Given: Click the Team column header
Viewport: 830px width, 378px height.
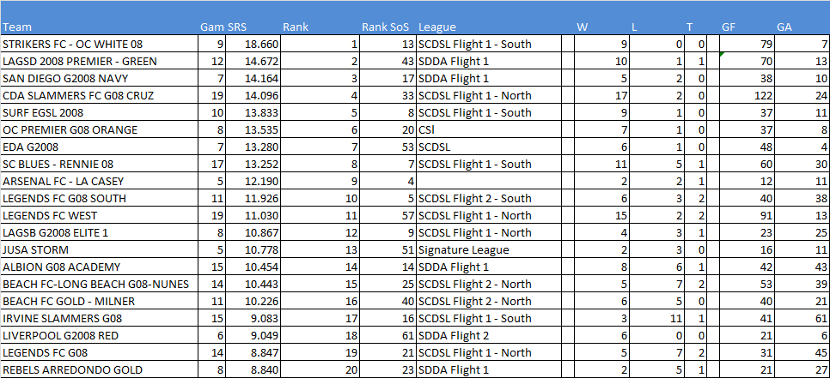Looking at the screenshot, I should 17,27.
